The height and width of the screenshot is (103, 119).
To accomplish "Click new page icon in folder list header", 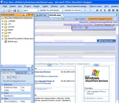I will (x=26, y=15).
